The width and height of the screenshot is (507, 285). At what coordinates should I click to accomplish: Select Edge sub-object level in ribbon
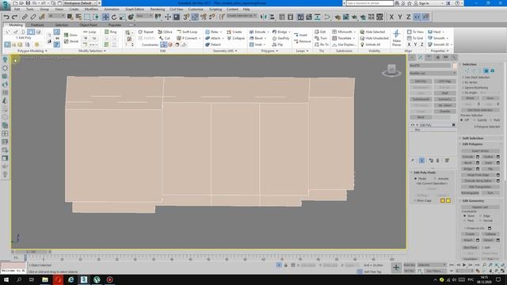(15, 32)
